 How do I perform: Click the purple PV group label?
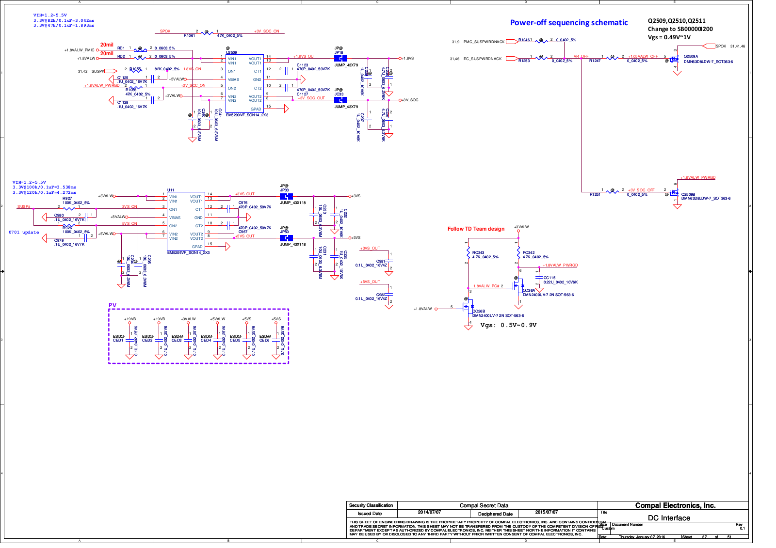(113, 305)
